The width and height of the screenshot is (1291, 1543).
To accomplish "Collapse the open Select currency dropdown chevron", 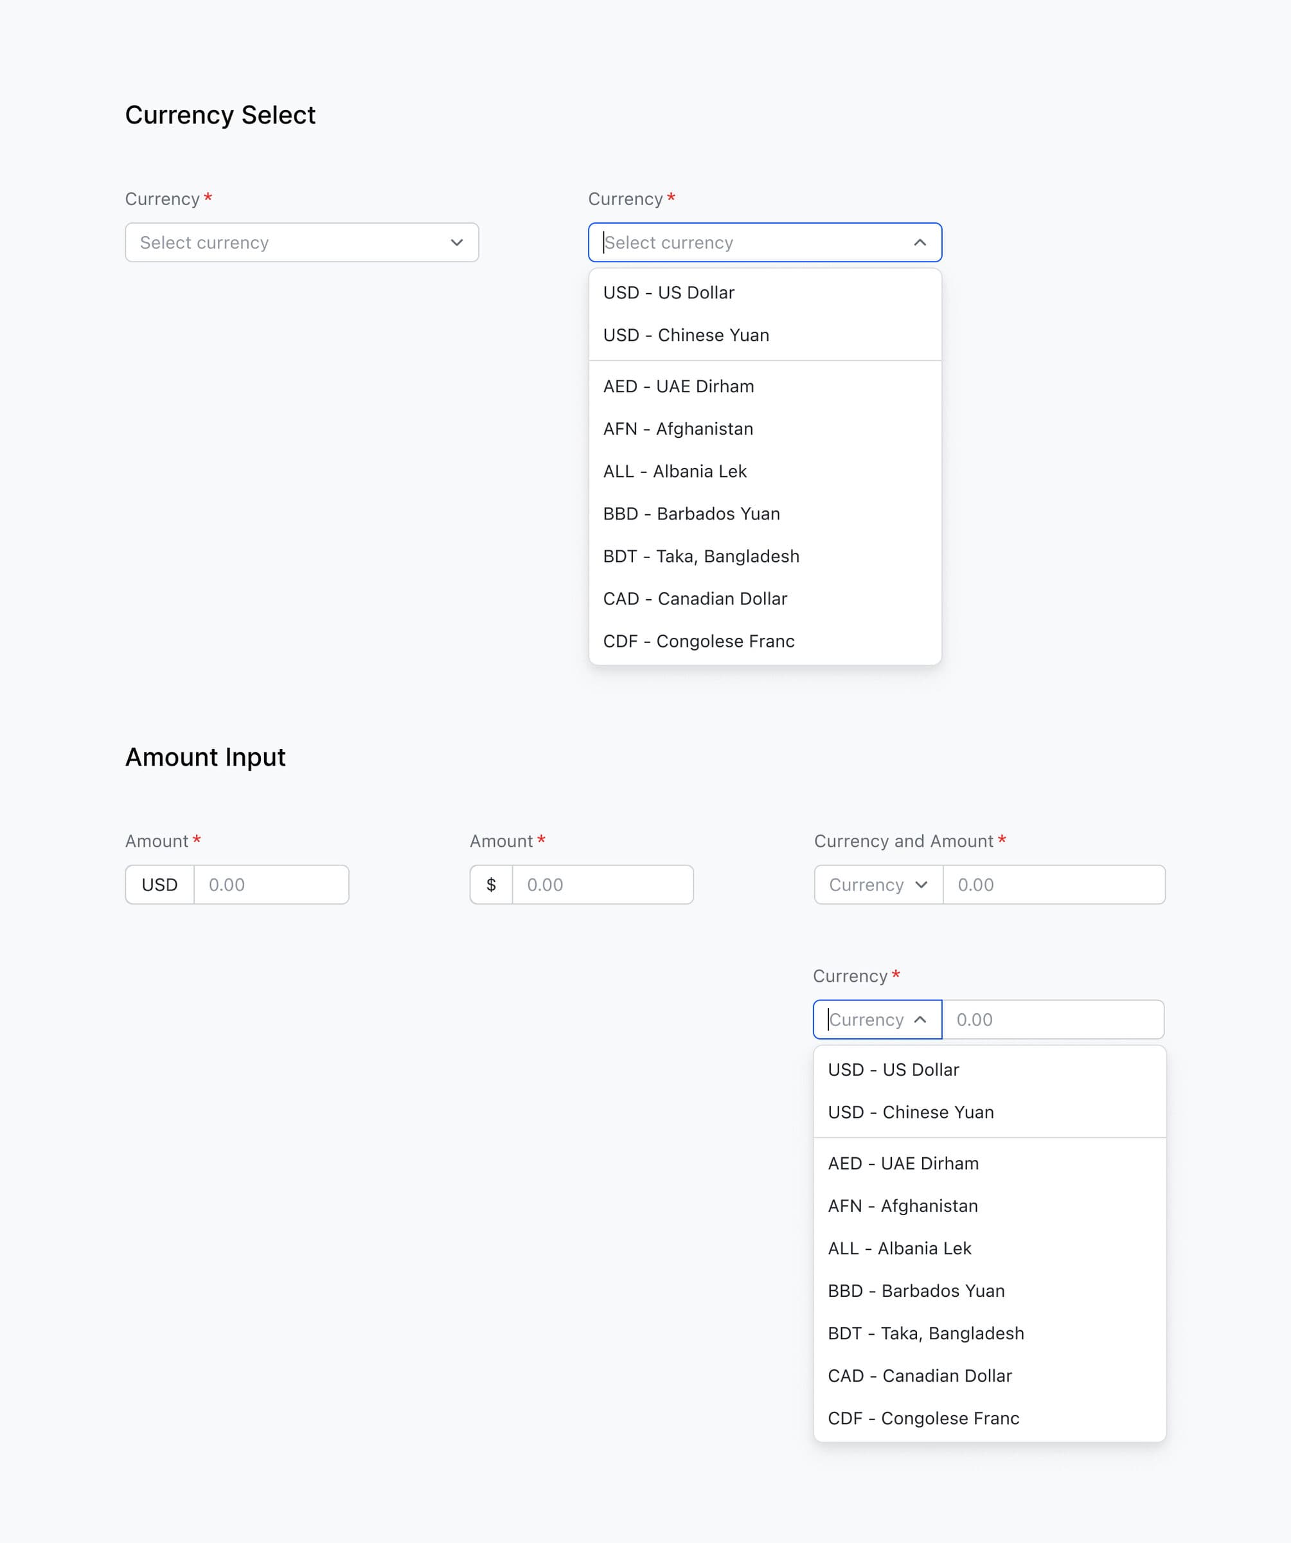I will point(920,242).
